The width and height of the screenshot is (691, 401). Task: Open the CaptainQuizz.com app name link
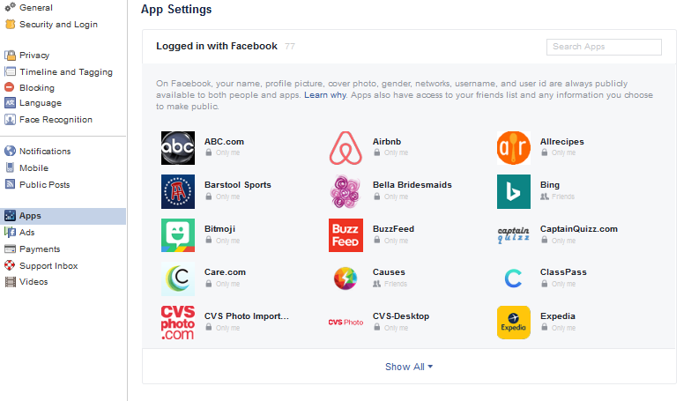pos(578,229)
